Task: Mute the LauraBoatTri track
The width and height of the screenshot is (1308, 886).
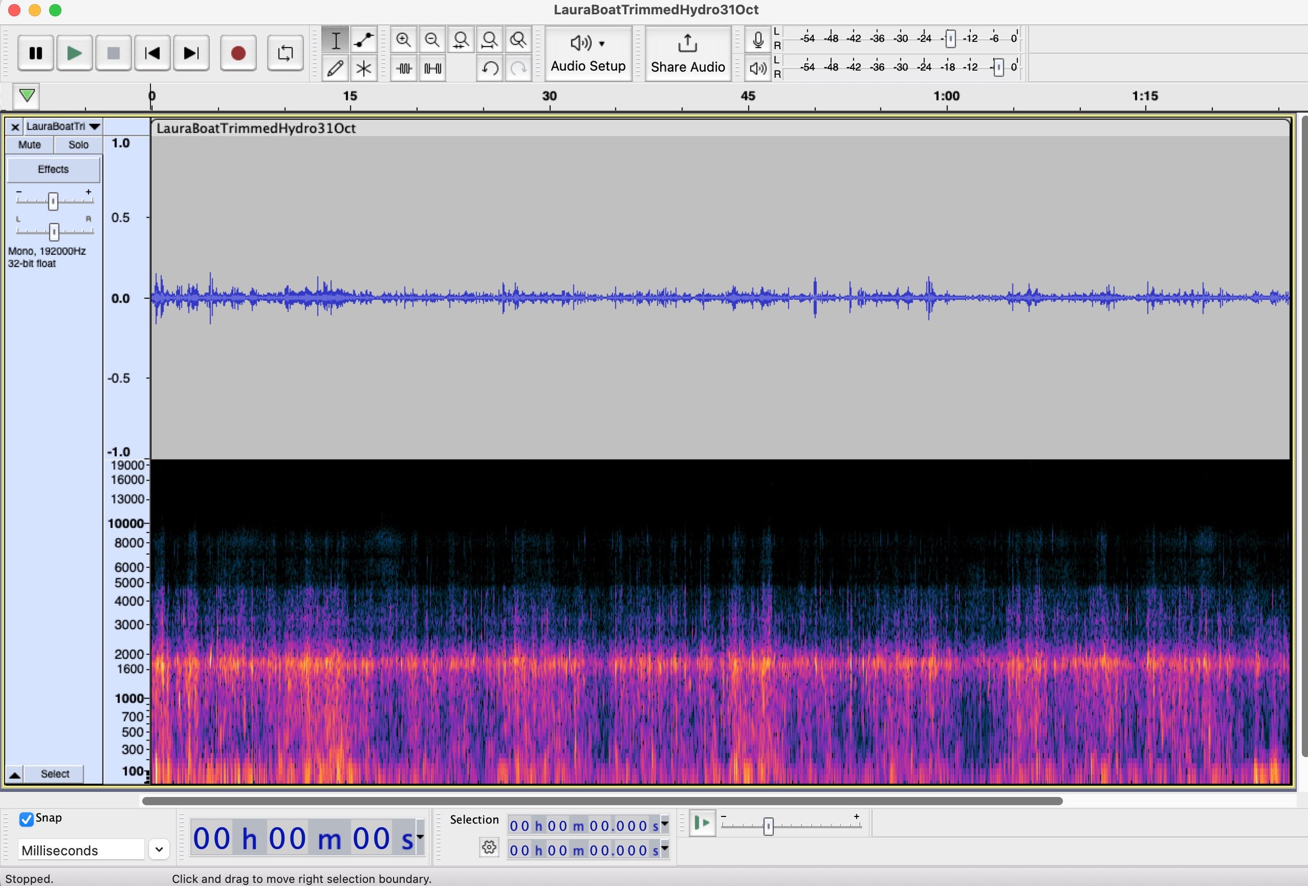Action: point(30,144)
